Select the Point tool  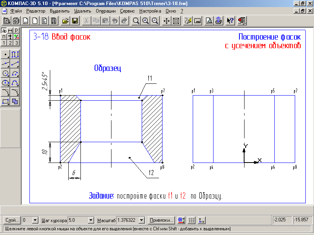[5, 54]
